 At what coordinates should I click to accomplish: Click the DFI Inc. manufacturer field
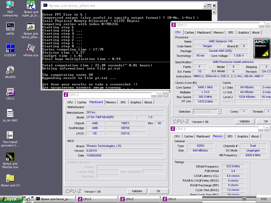click(x=125, y=112)
